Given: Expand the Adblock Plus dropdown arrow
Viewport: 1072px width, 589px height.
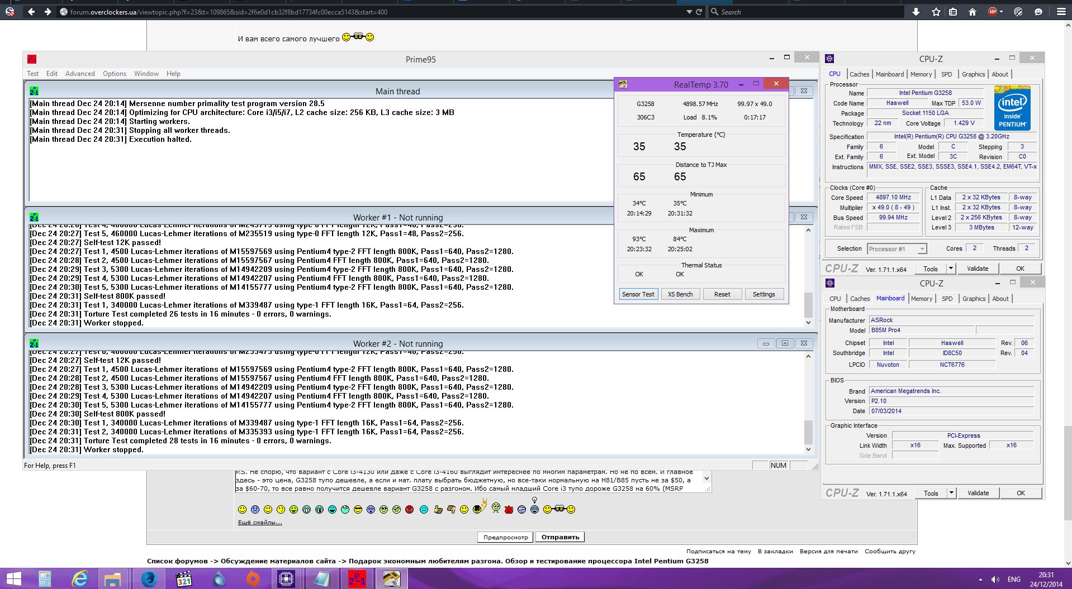Looking at the screenshot, I should 1001,12.
